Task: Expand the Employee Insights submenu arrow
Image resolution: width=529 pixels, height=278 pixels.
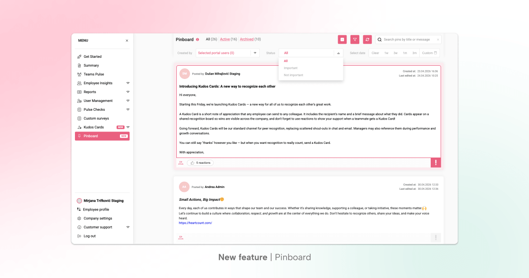Action: [128, 83]
